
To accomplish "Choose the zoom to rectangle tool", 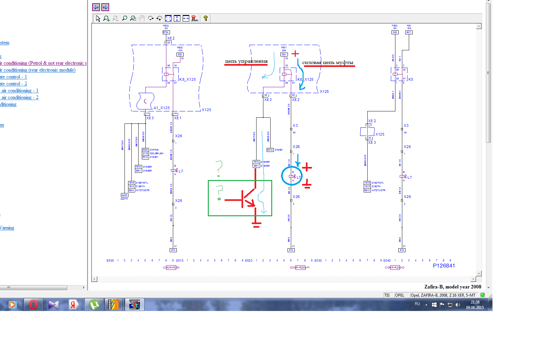I will pos(133,19).
